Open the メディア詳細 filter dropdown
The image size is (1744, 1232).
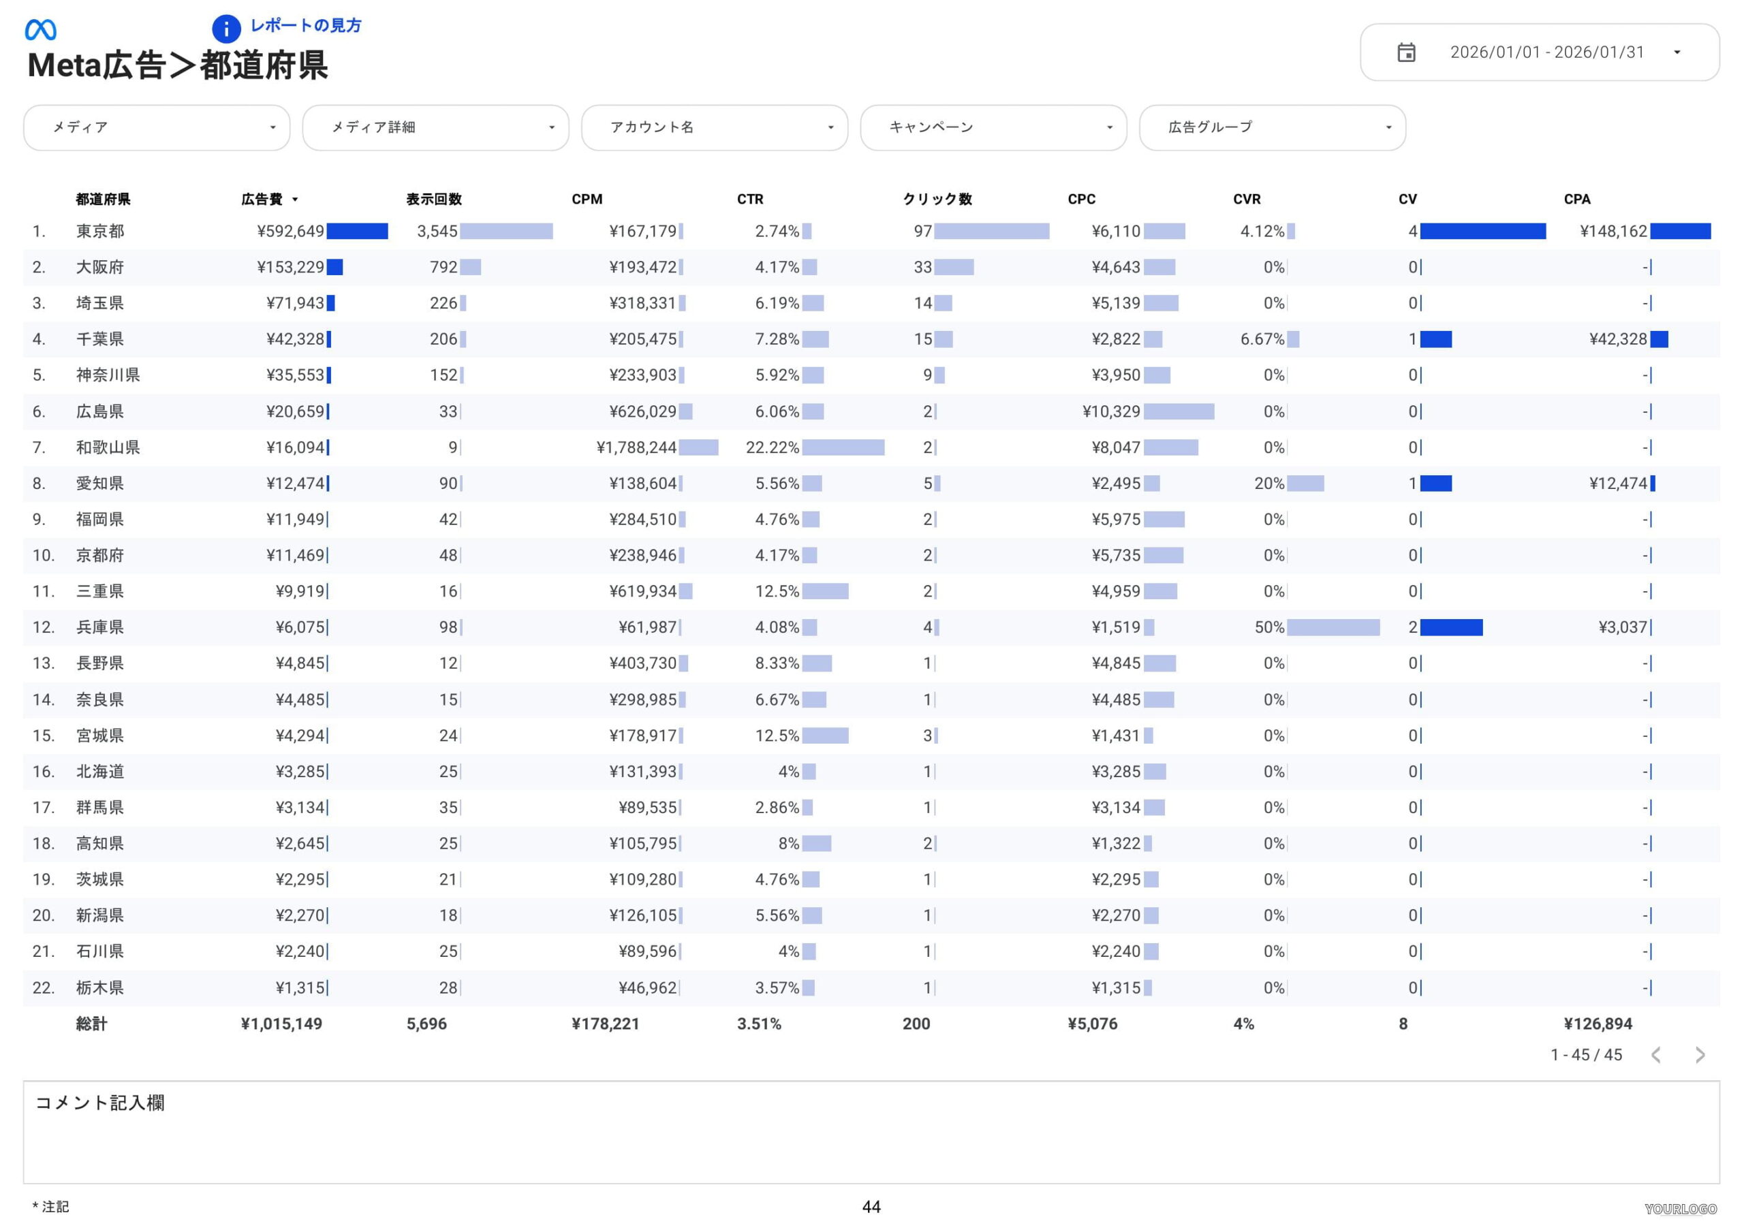(x=435, y=127)
